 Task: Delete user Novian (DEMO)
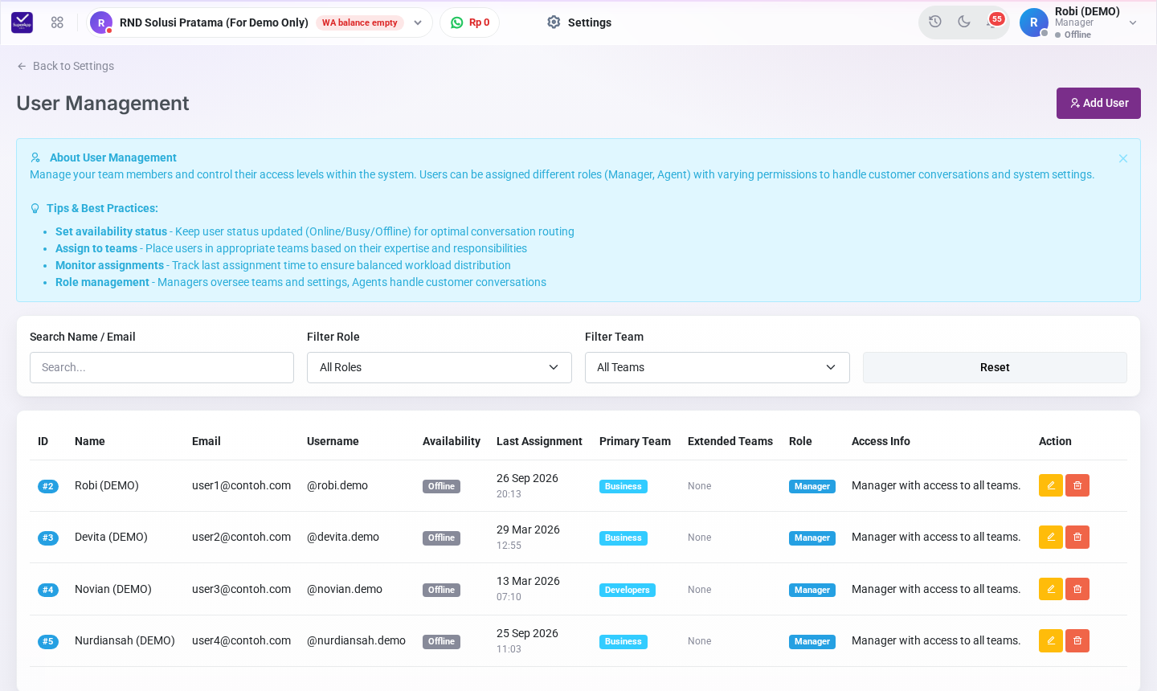tap(1077, 589)
